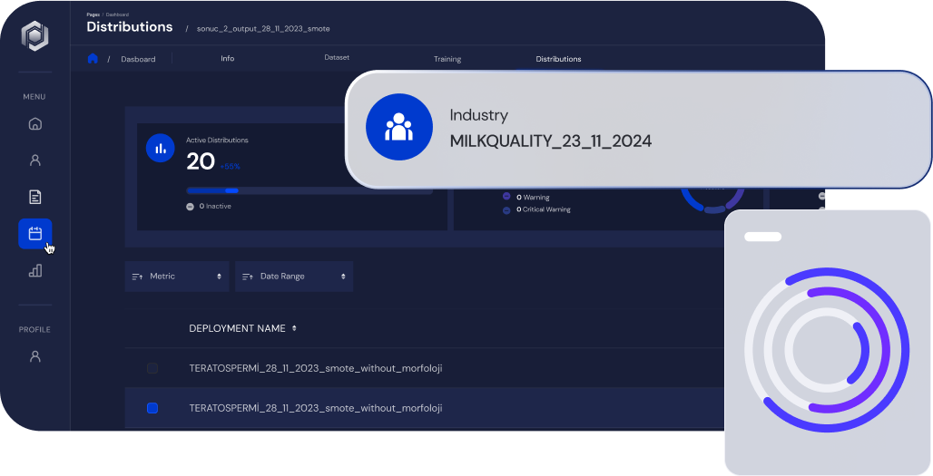This screenshot has width=933, height=476.
Task: Click the Active Distributions count 20
Action: pyautogui.click(x=201, y=161)
